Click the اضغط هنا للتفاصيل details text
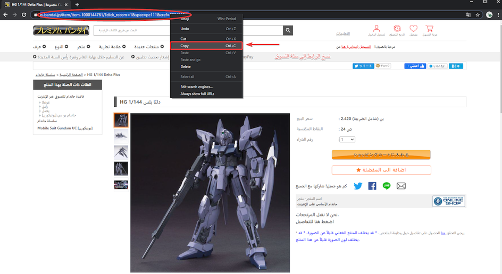This screenshot has height=274, width=502. tap(315, 221)
